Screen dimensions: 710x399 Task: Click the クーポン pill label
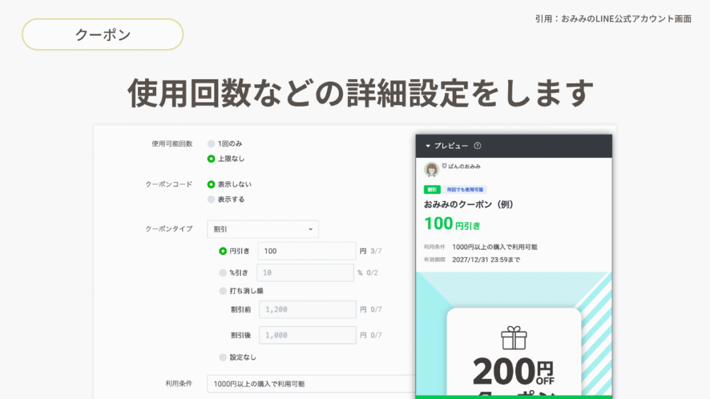click(x=103, y=35)
